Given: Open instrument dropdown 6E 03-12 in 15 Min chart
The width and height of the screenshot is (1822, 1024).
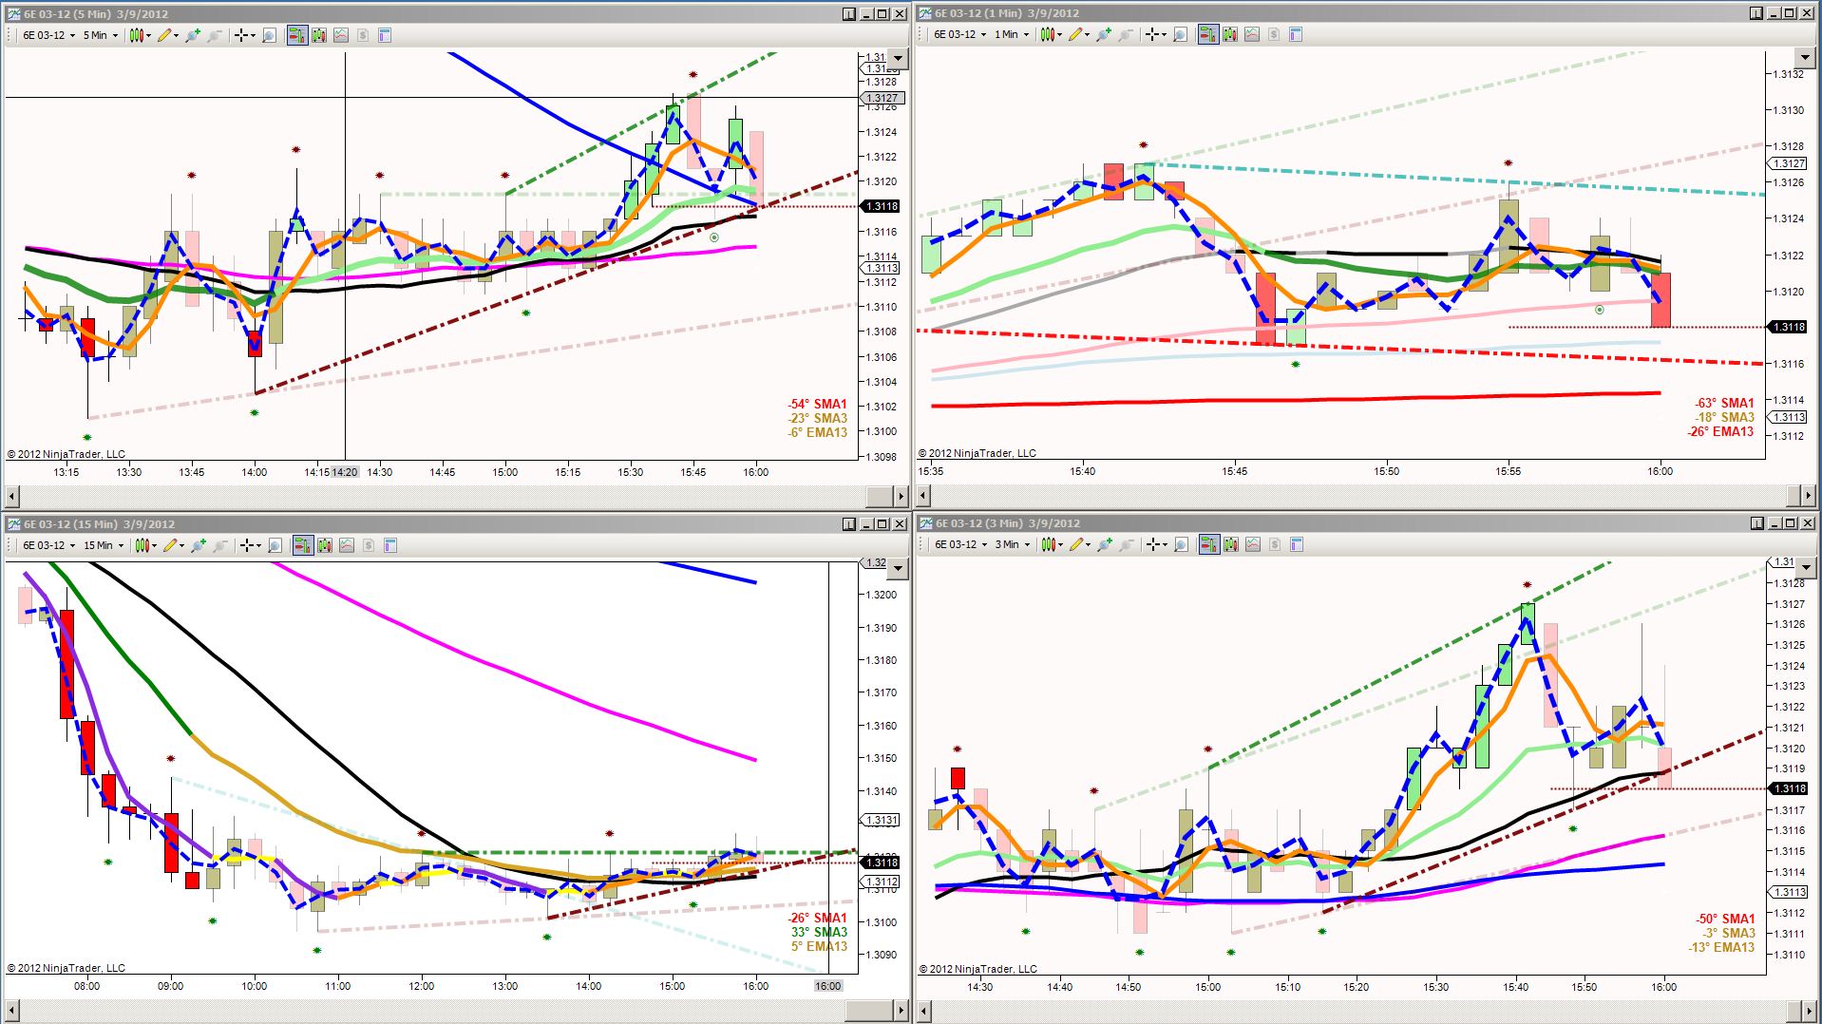Looking at the screenshot, I should pyautogui.click(x=48, y=545).
